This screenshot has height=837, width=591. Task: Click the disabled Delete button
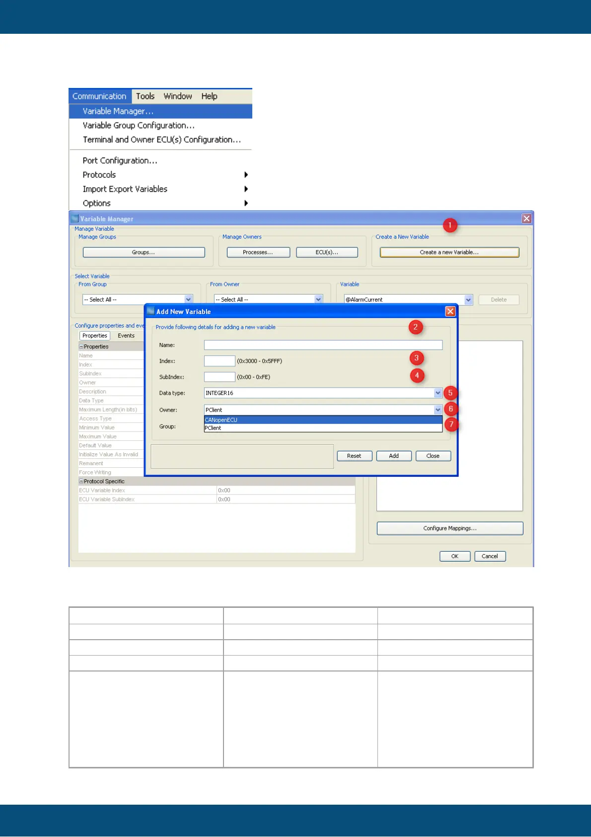click(x=499, y=300)
